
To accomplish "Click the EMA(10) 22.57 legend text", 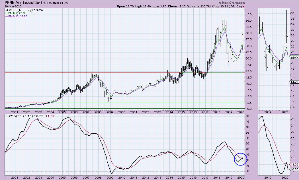I will pos(18,16).
